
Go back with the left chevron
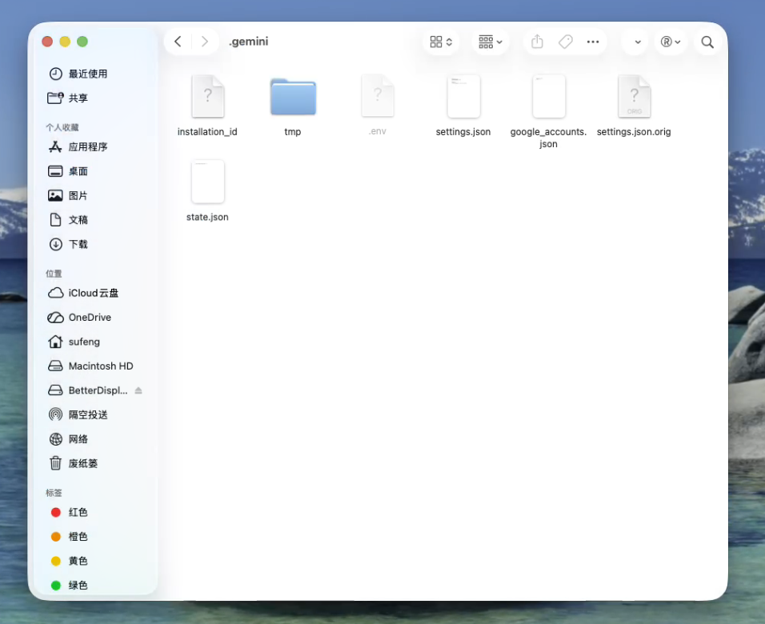[x=178, y=42]
